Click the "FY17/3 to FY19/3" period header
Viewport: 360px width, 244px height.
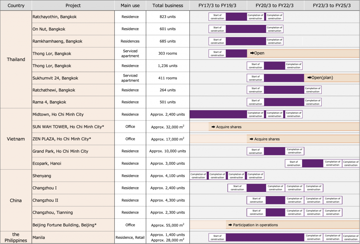(217, 6)
